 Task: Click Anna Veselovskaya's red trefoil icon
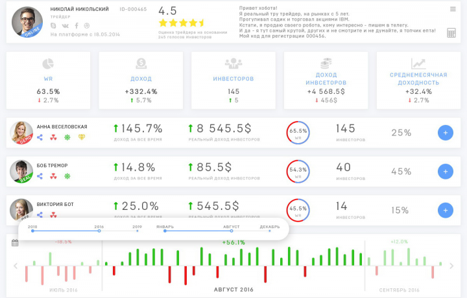coord(53,137)
